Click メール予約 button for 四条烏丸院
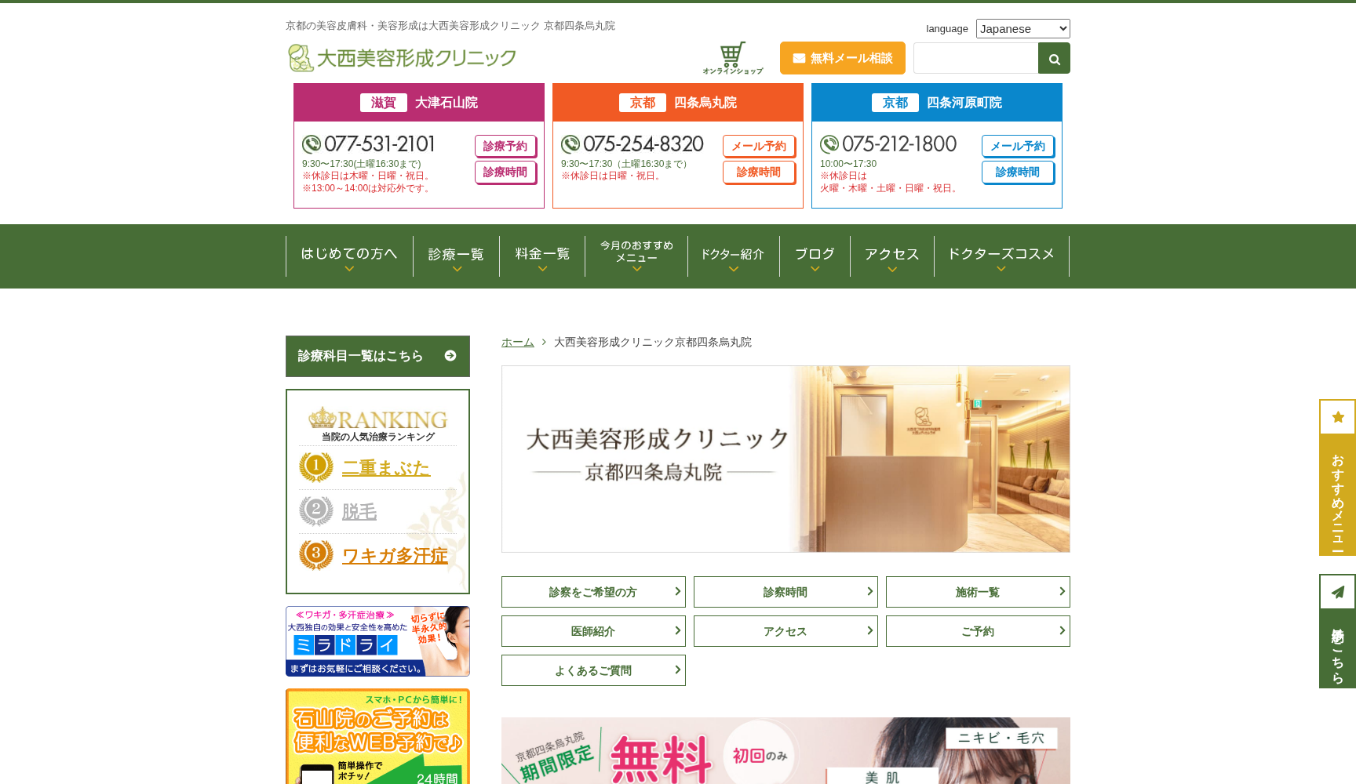 pos(759,146)
